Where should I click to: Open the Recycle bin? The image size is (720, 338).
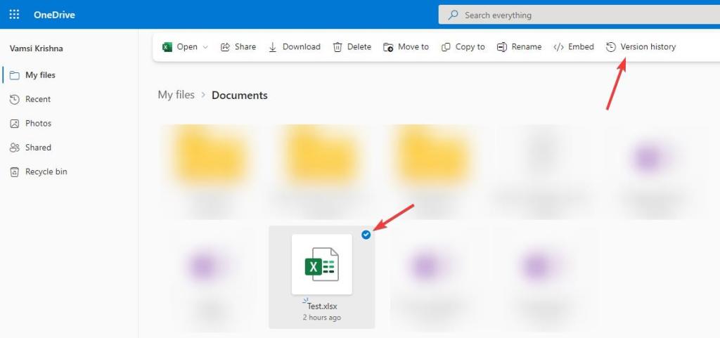coord(46,171)
